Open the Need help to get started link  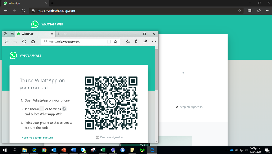(37, 138)
